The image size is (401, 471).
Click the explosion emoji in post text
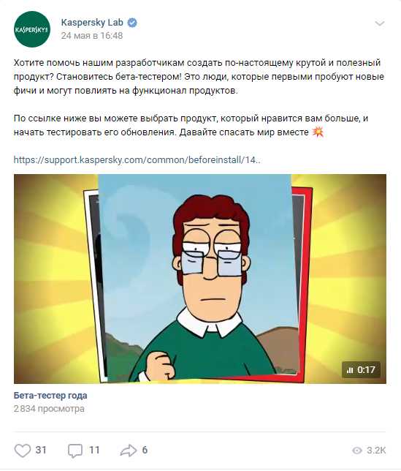(x=318, y=132)
